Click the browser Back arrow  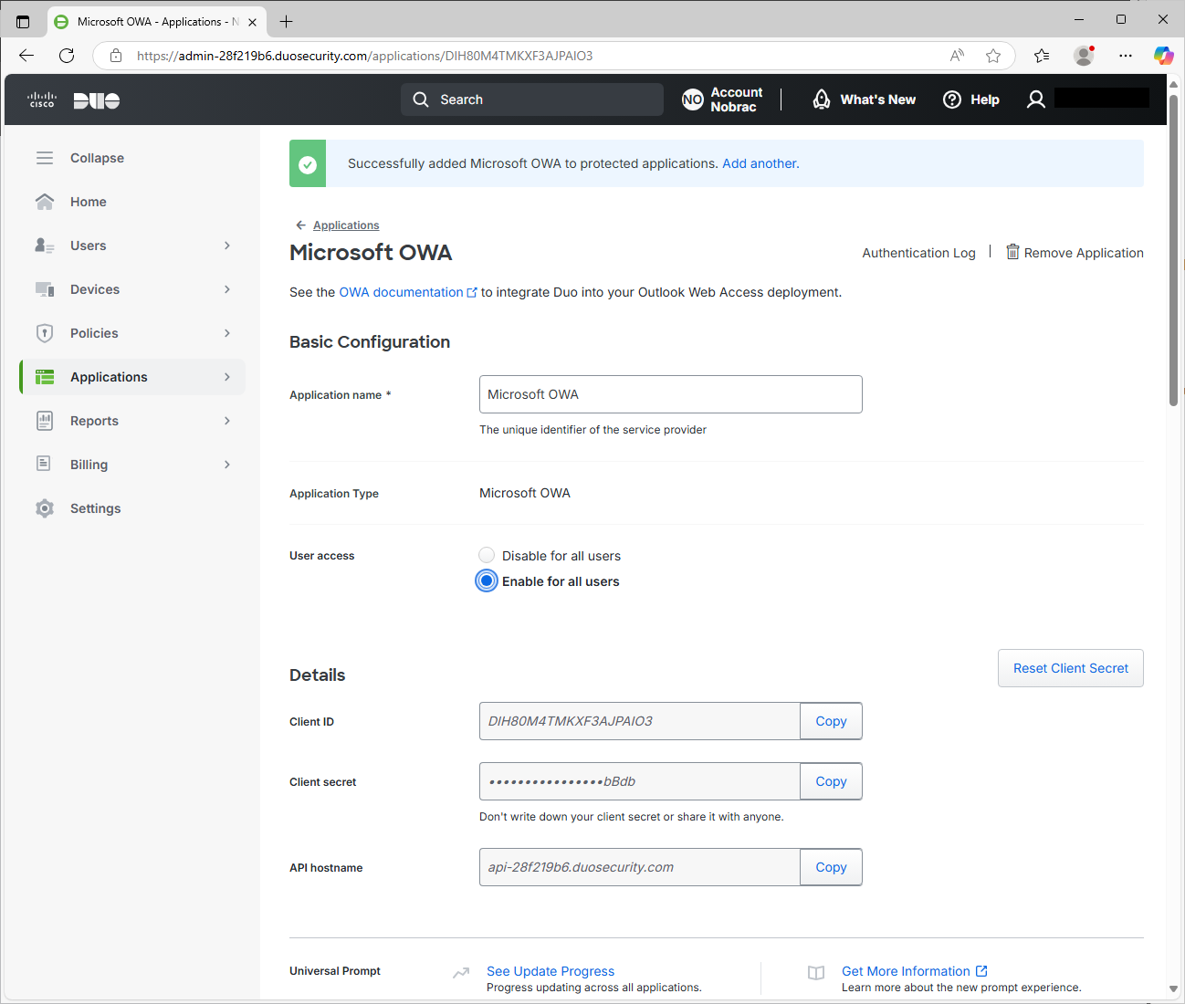click(26, 56)
